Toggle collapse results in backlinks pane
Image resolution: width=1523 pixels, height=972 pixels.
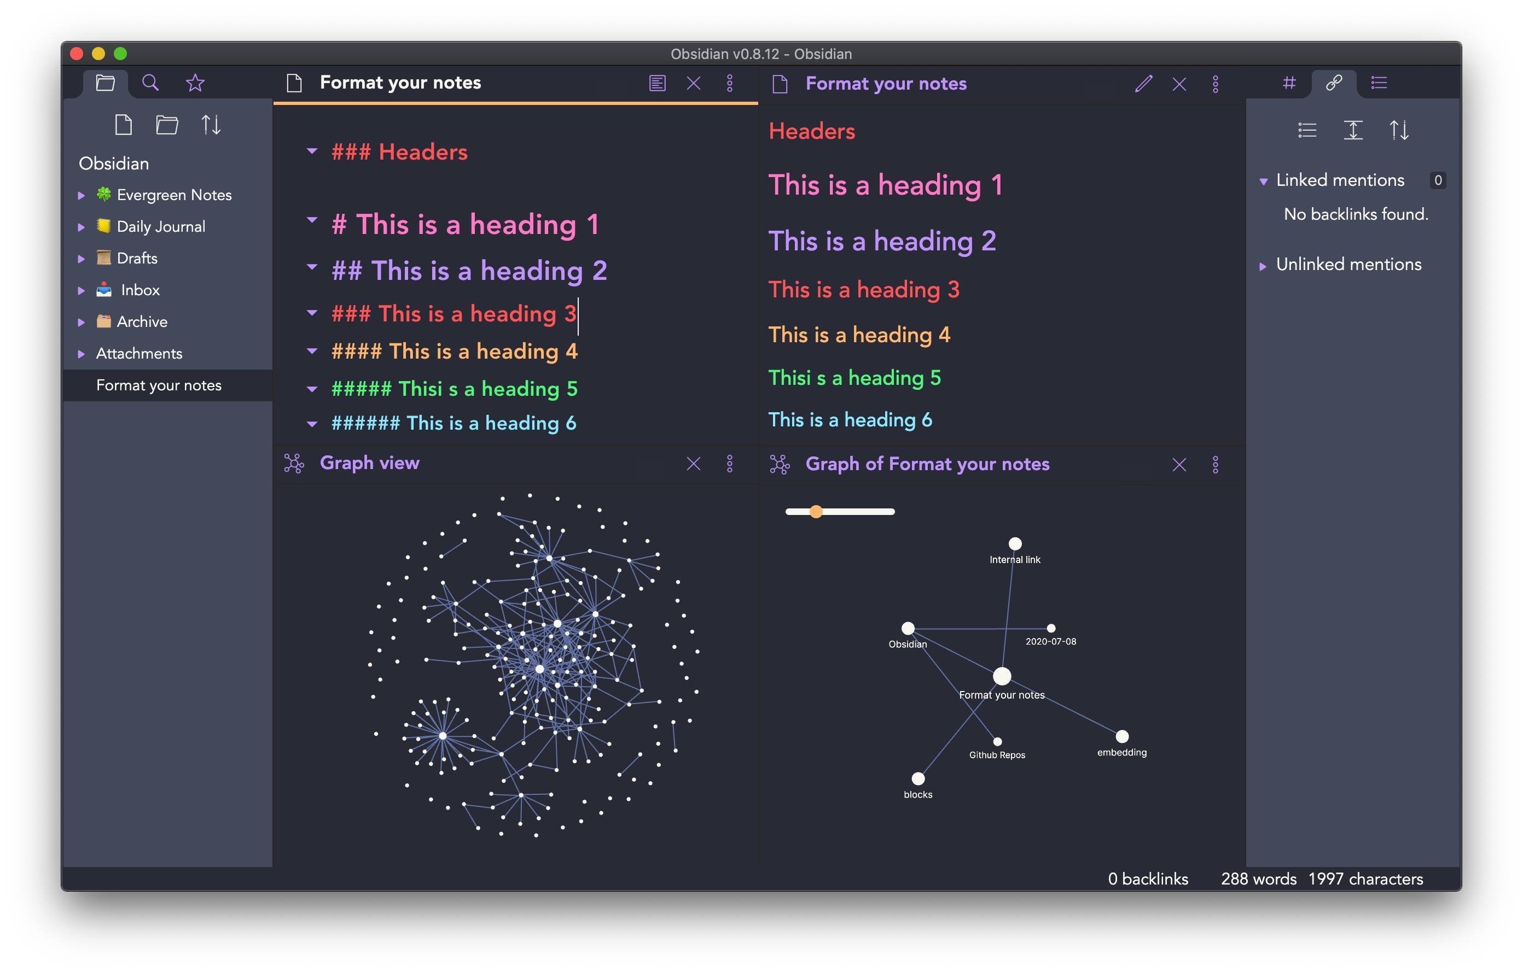tap(1307, 130)
